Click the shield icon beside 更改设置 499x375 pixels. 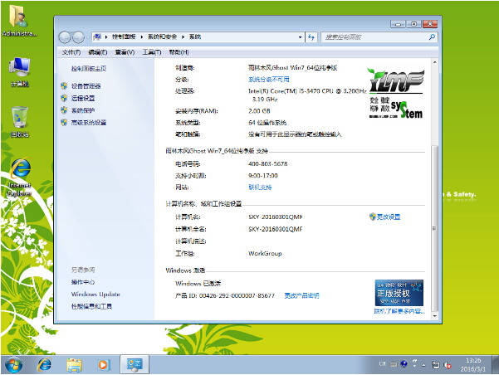(x=372, y=217)
